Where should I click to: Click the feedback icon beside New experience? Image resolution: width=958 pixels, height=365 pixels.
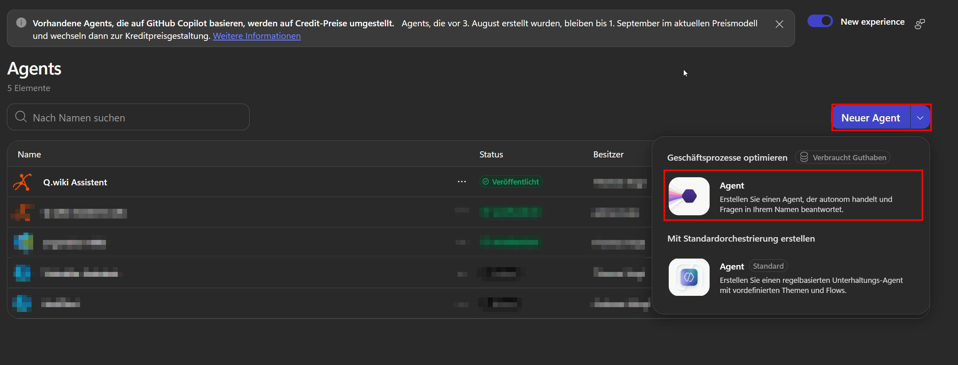pyautogui.click(x=920, y=24)
